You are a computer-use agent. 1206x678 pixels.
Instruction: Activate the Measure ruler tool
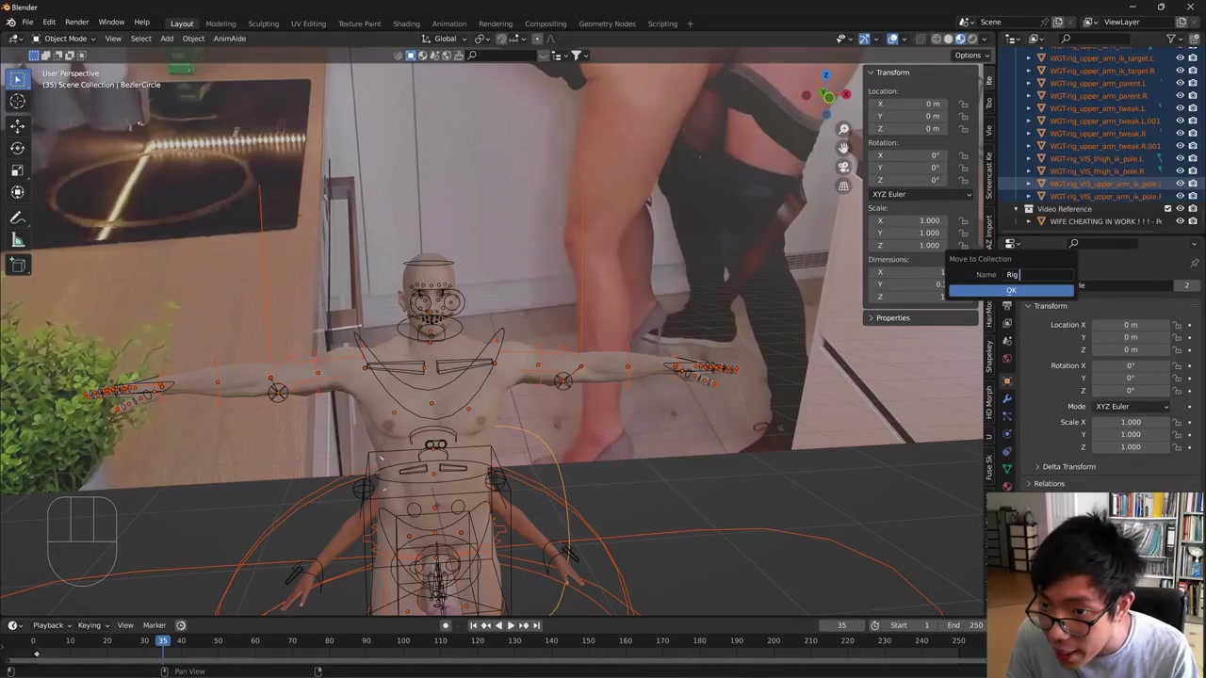[x=17, y=240]
